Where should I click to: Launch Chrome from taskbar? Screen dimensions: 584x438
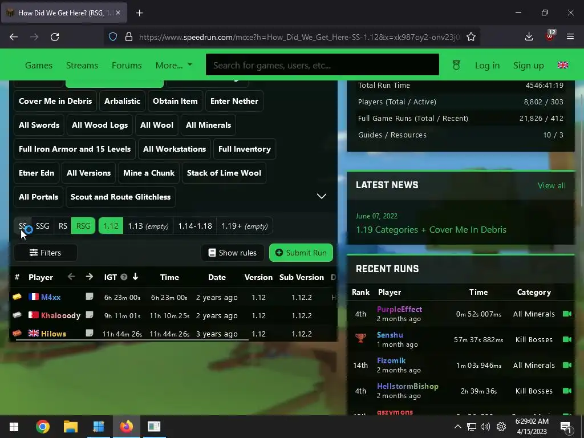pyautogui.click(x=42, y=427)
